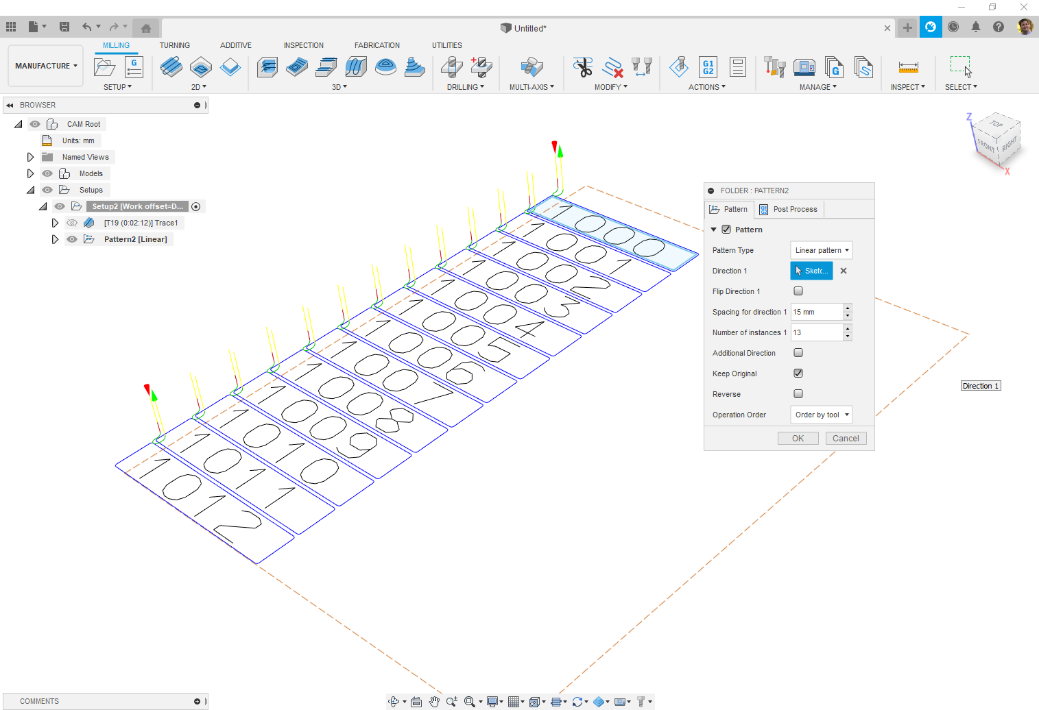Click the Measure icon under Inspect

coord(908,67)
